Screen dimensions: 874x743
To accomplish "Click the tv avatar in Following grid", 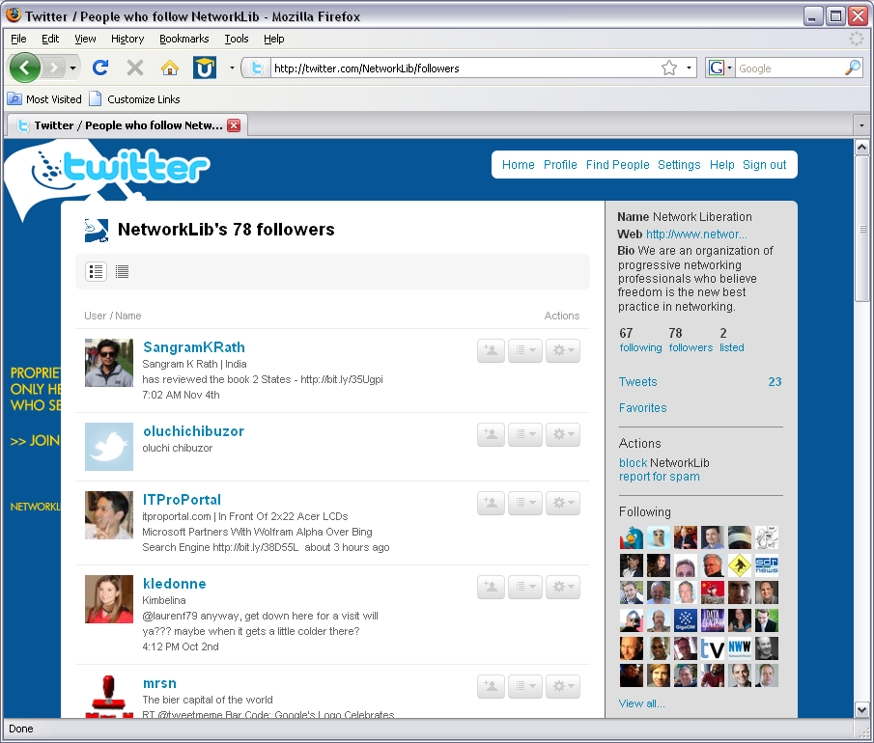I will [x=712, y=647].
